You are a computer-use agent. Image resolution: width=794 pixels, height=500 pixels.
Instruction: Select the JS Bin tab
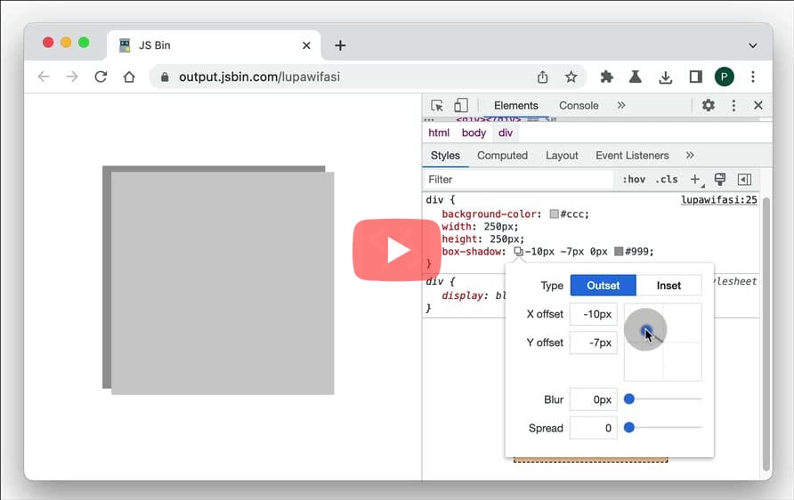pos(214,45)
